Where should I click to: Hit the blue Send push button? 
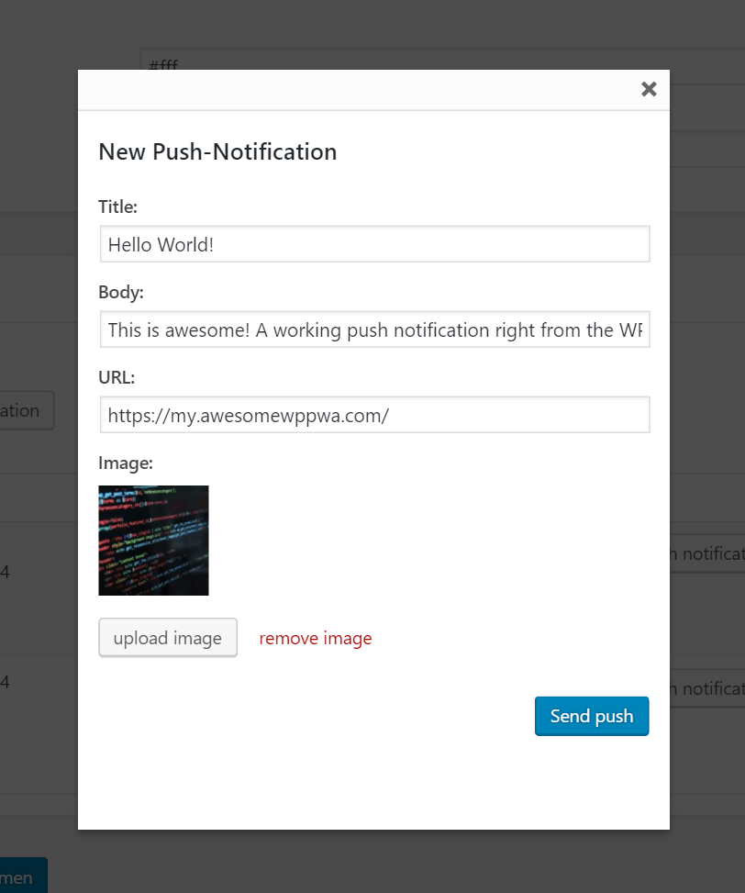[592, 717]
